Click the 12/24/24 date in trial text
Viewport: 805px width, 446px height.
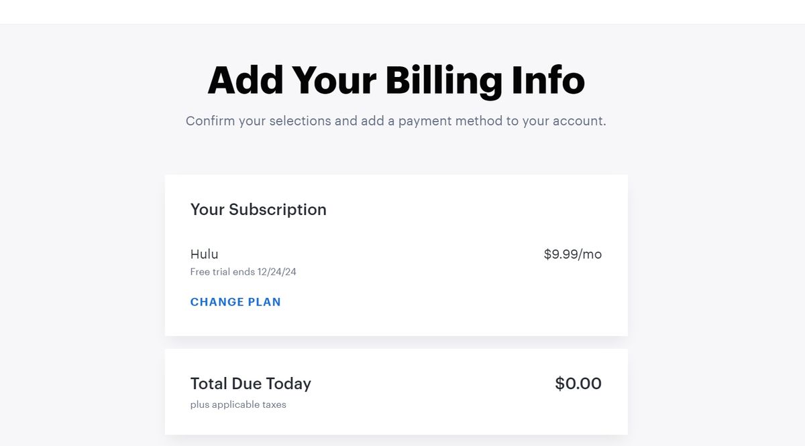click(278, 272)
